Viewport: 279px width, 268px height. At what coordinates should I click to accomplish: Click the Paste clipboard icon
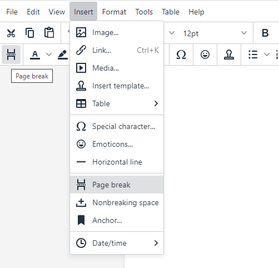click(x=49, y=33)
